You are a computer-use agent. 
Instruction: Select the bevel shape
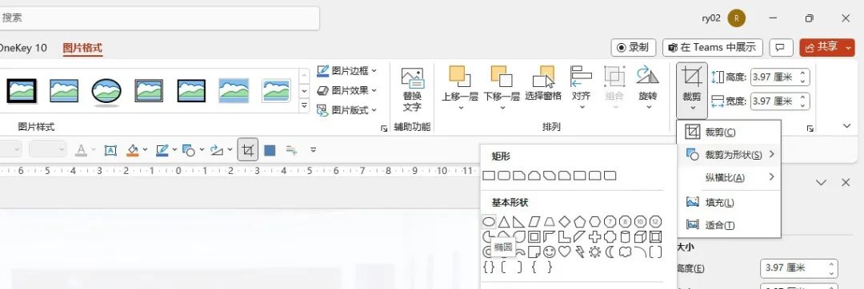(x=655, y=237)
